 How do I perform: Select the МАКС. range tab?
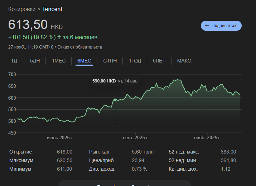[x=185, y=61]
